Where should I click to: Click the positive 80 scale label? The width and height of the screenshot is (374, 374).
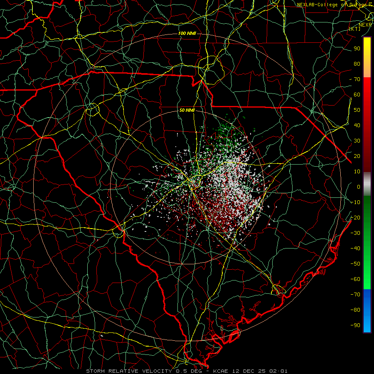[357, 64]
